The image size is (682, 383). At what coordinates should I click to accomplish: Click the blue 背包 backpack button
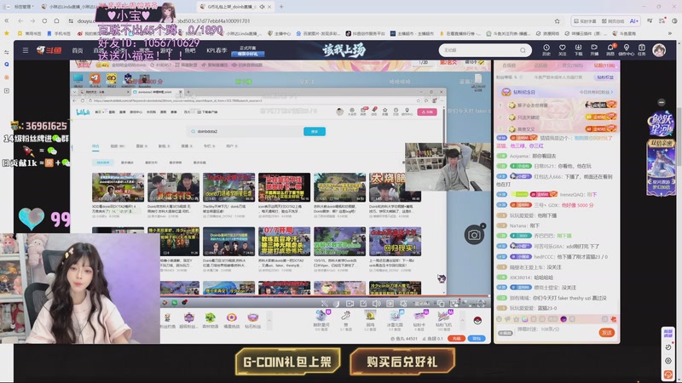(477, 338)
